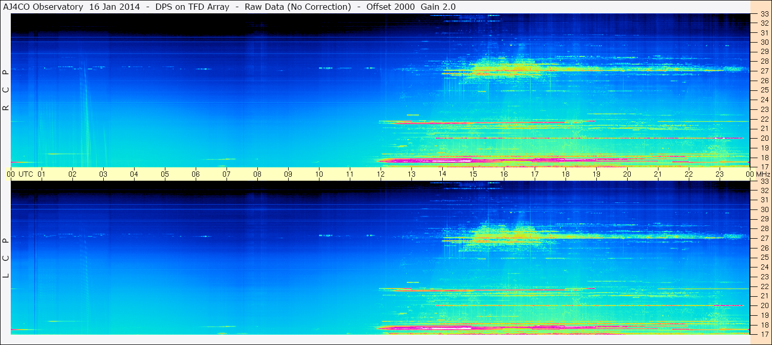772x345 pixels.
Task: Click the LCP panel label on left
Action: coord(6,258)
